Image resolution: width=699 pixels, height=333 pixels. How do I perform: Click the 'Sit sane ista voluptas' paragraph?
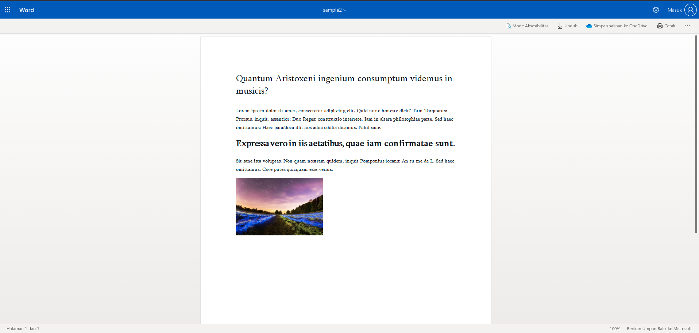(x=345, y=165)
